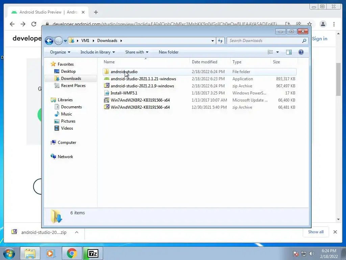Click Chrome forward button
Viewport: 346px width, 260px height.
(23, 24)
